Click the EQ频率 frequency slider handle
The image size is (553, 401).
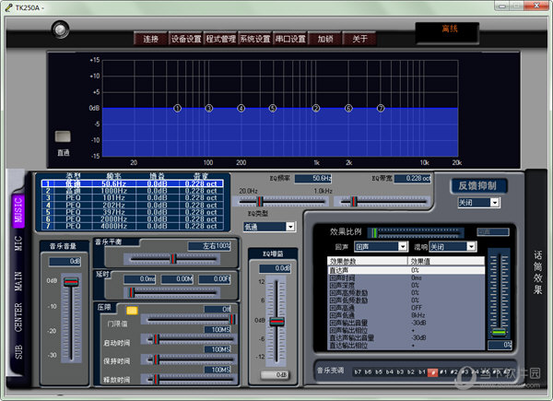click(260, 201)
